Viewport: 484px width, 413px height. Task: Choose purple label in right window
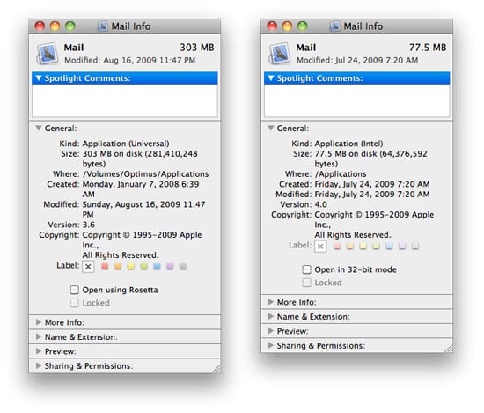(x=402, y=246)
